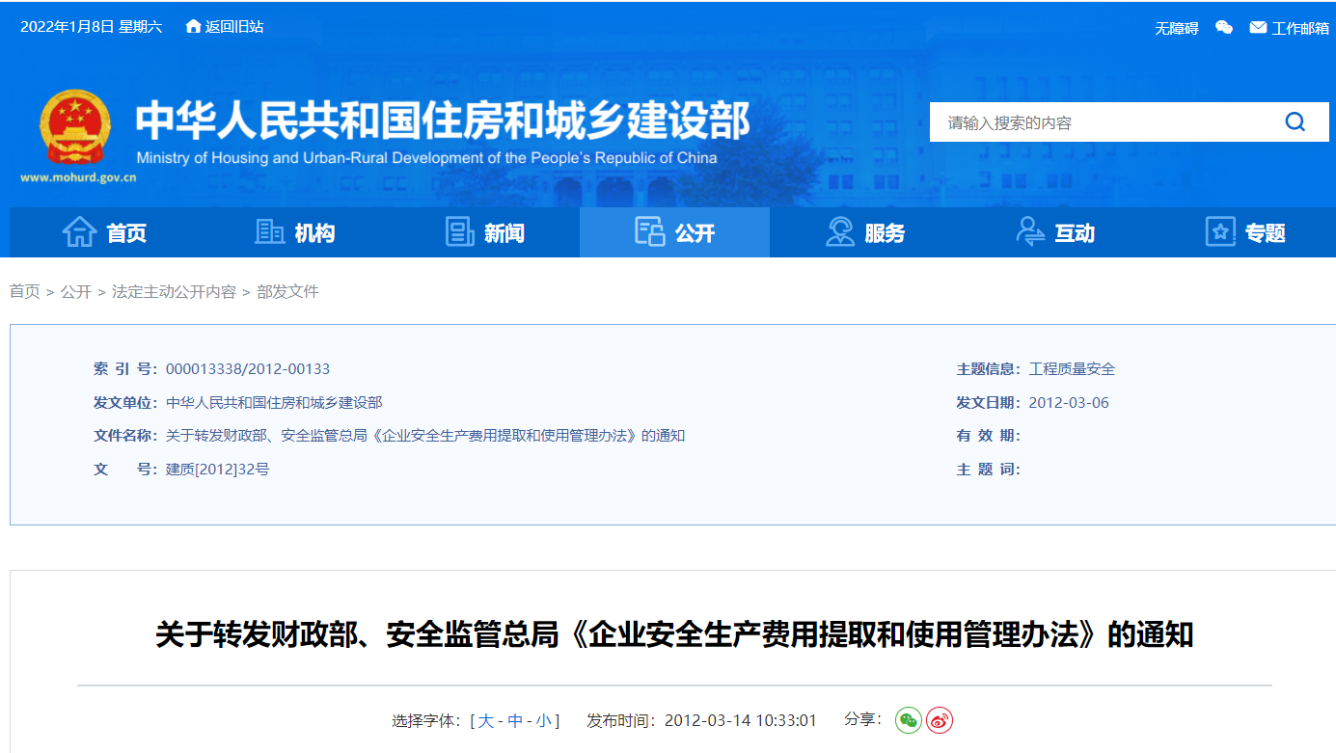Viewport: 1336px width, 753px height.
Task: Click the search magnifier icon
Action: [1295, 121]
